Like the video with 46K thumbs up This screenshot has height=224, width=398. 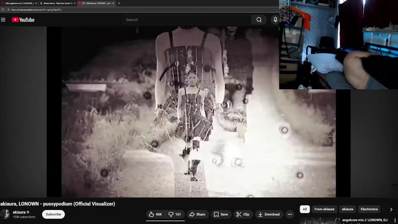[x=155, y=214]
